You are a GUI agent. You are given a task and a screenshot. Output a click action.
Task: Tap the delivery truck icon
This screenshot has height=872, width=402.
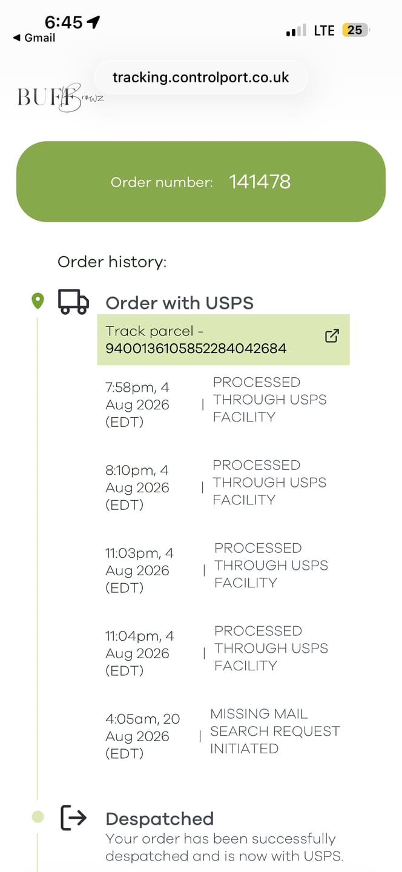pos(73,301)
